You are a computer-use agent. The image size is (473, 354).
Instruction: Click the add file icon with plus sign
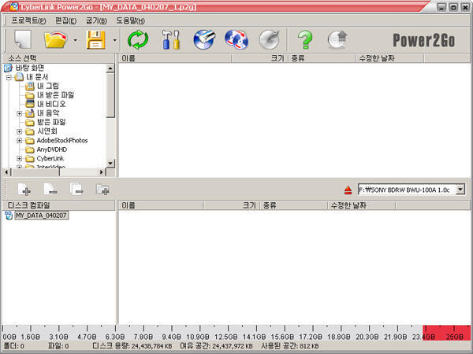click(x=24, y=190)
